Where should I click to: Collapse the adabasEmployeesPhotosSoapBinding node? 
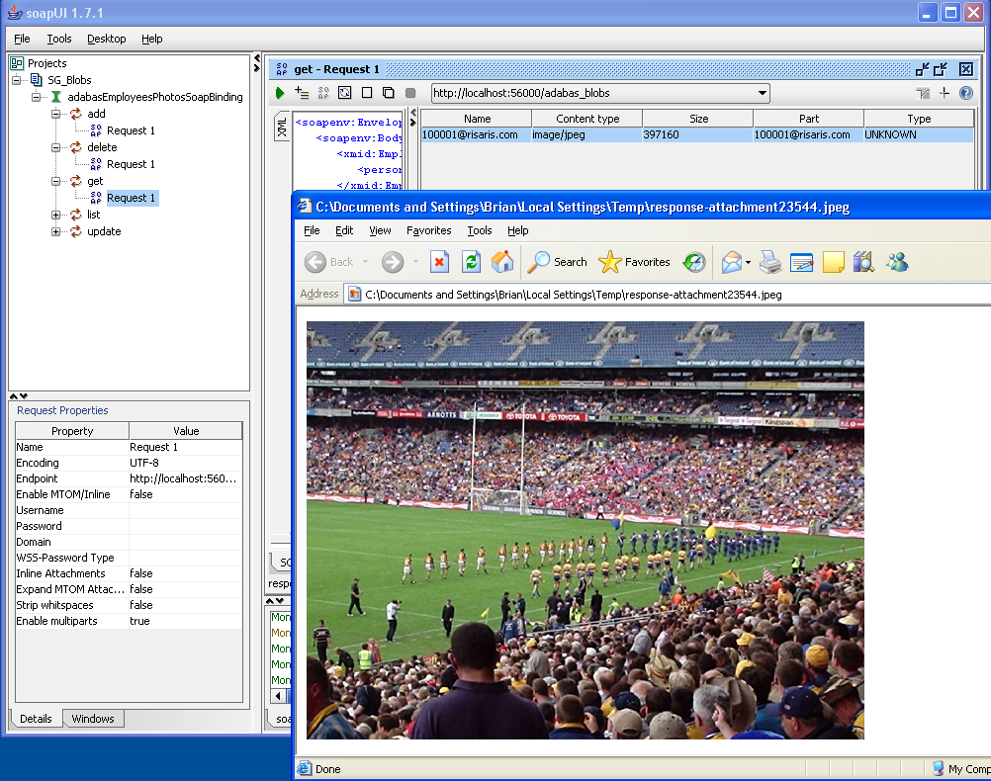36,97
